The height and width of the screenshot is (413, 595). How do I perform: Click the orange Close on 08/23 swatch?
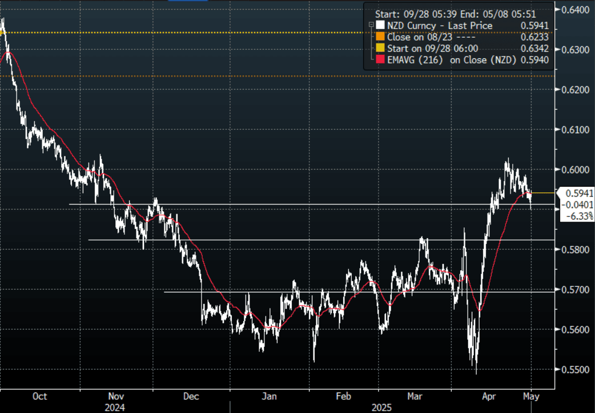coord(380,37)
